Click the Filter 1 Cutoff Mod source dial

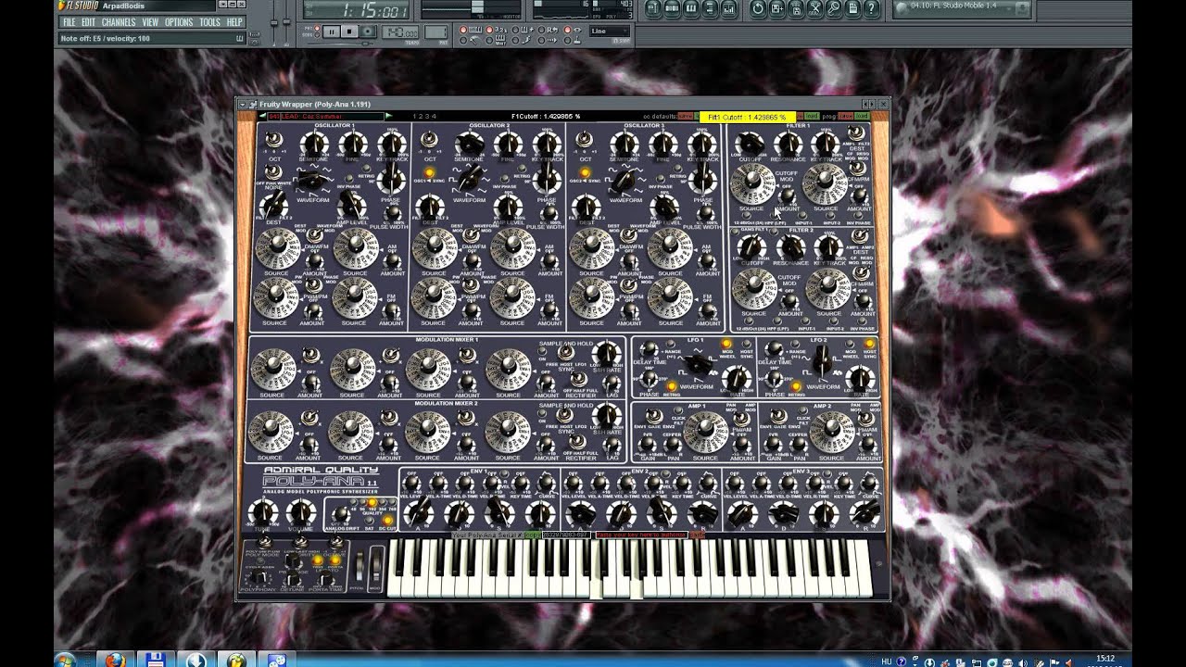point(752,184)
